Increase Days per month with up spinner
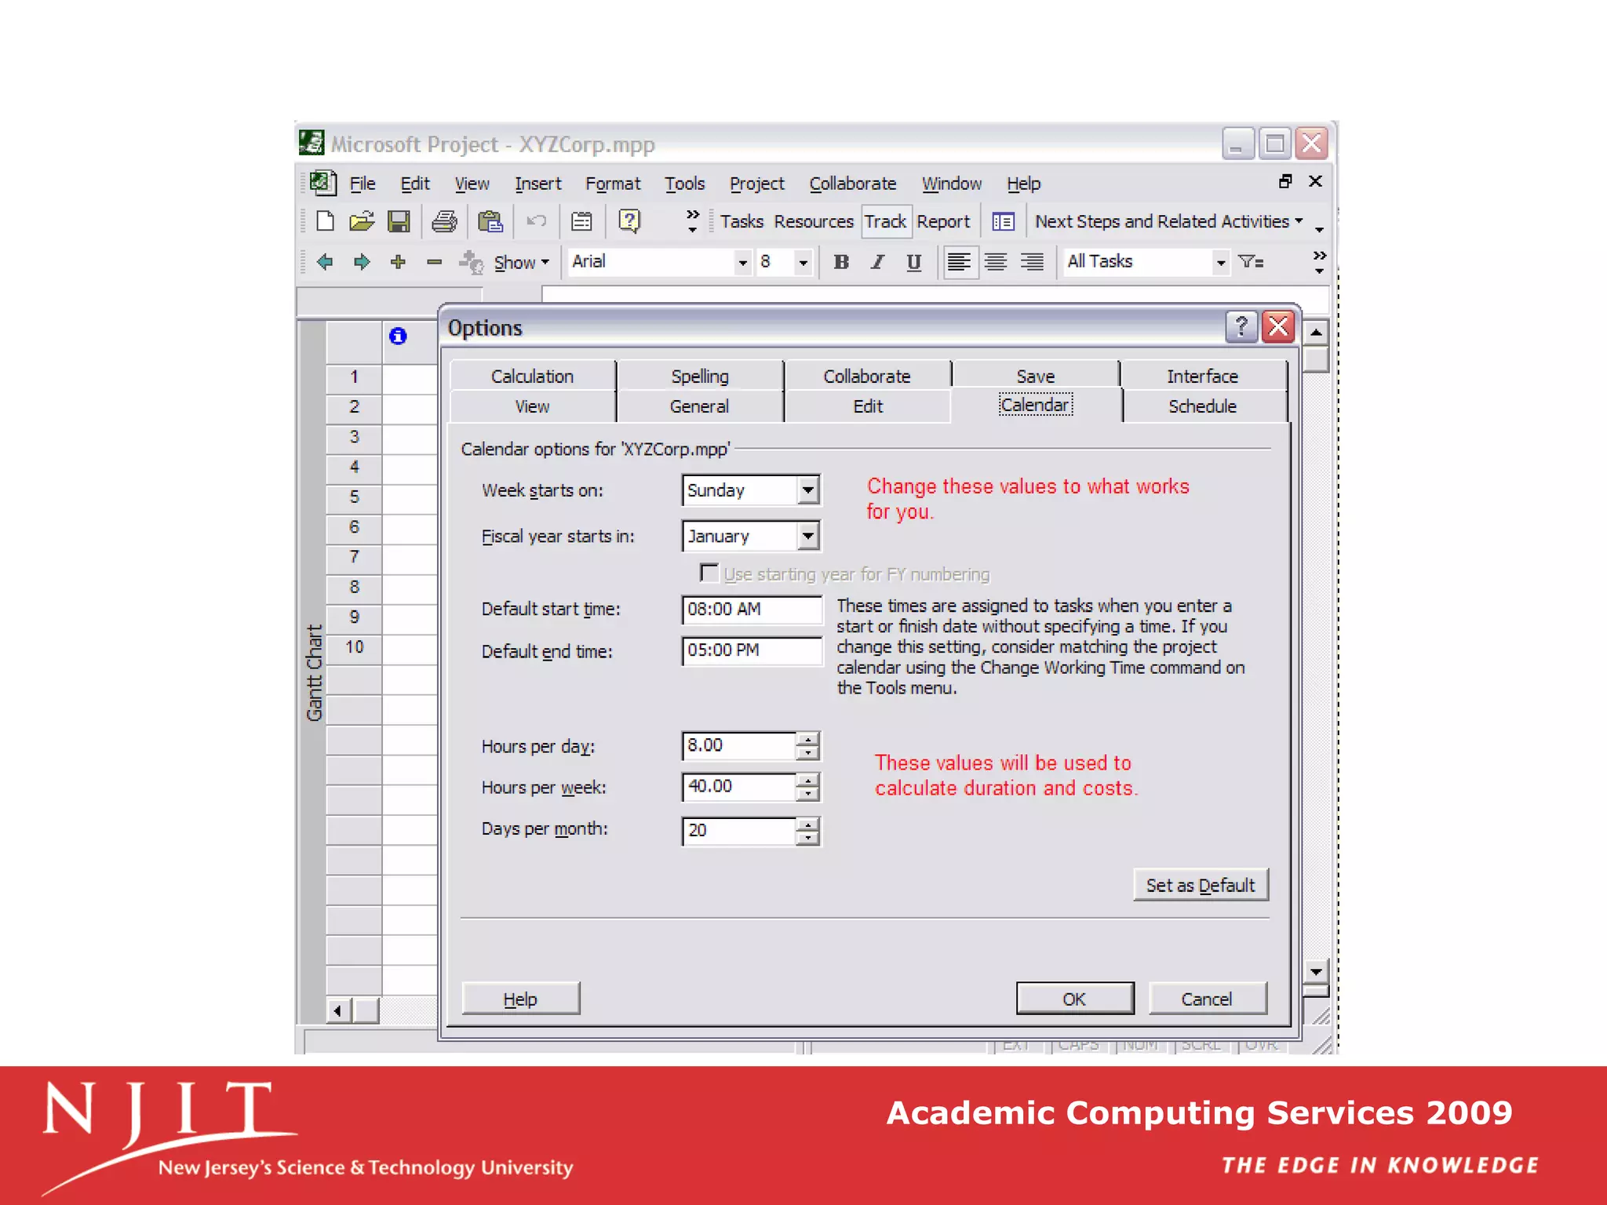1607x1205 pixels. 807,824
